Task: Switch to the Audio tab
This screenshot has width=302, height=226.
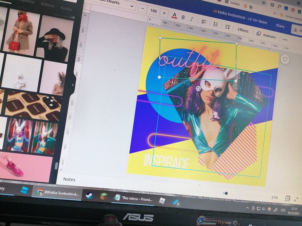Action: pyautogui.click(x=66, y=8)
